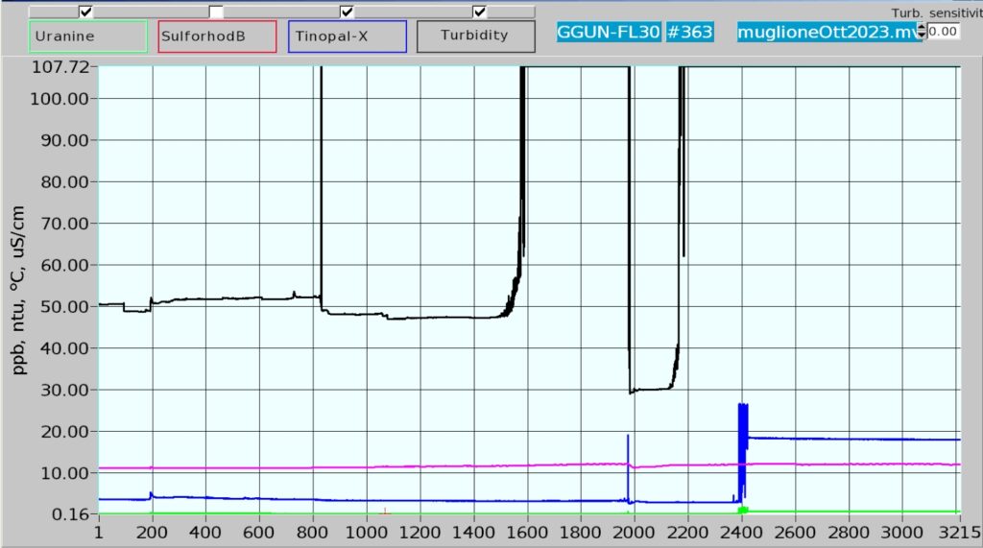Image resolution: width=983 pixels, height=548 pixels.
Task: Click the X-axis start value 1
Action: [99, 532]
